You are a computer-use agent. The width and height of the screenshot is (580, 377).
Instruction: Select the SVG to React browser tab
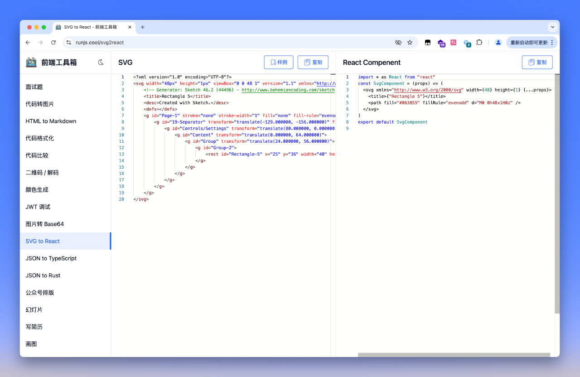pyautogui.click(x=95, y=27)
